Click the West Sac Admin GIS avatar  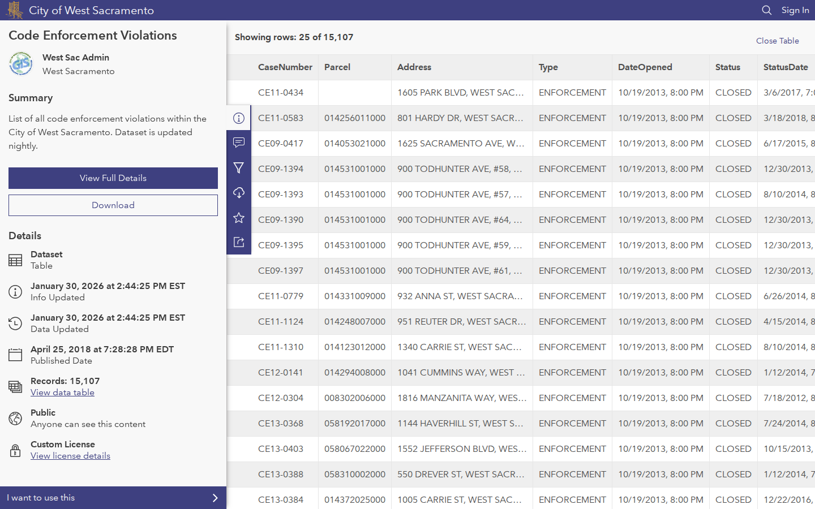(21, 63)
